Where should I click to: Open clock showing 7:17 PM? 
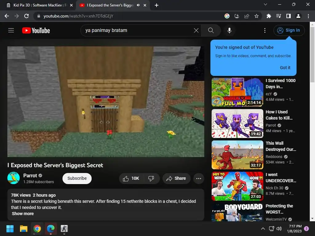(294, 229)
